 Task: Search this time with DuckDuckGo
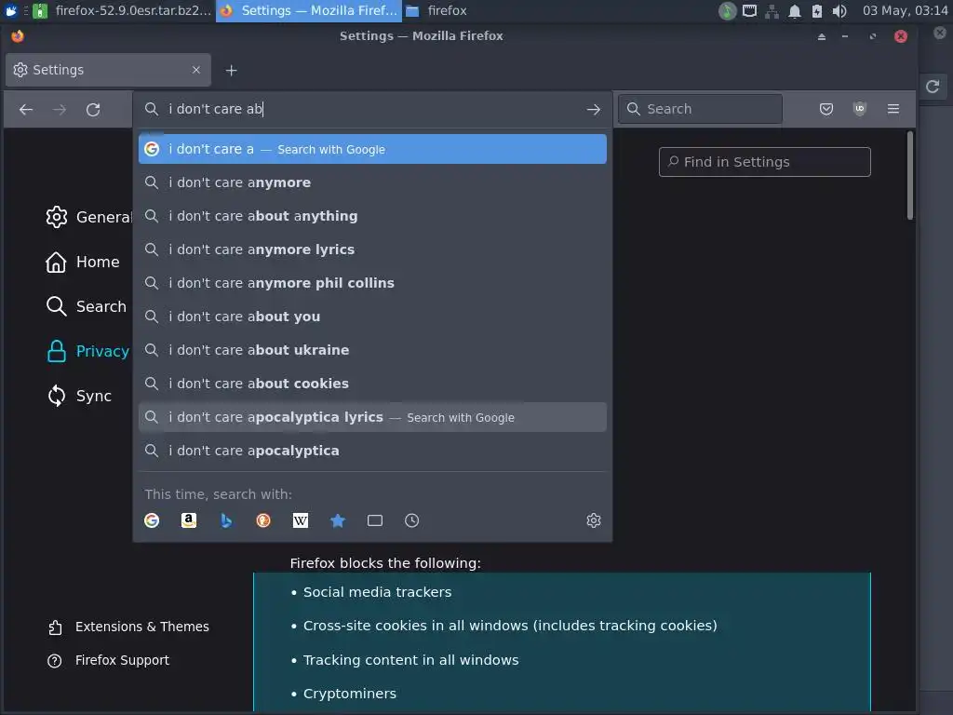(x=263, y=520)
